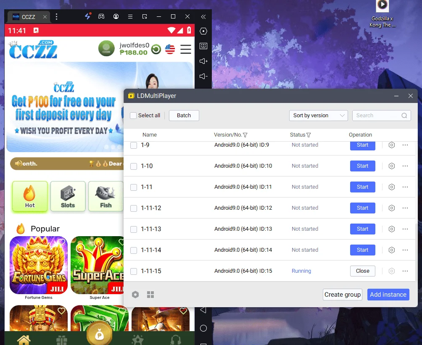Check the checkbox for instance 1-11-12
Image resolution: width=422 pixels, height=345 pixels.
point(134,208)
